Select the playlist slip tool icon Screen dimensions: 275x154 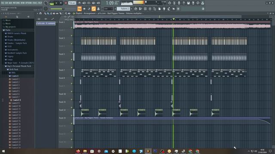point(57,13)
